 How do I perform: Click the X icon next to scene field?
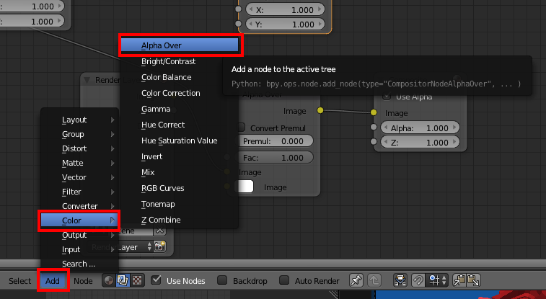tap(159, 231)
